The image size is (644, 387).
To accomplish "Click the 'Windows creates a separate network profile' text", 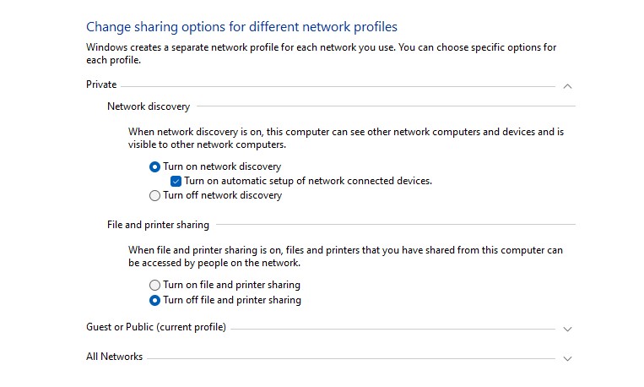I will pos(322,54).
